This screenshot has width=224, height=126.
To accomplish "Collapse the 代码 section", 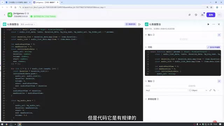I will pos(146,47).
